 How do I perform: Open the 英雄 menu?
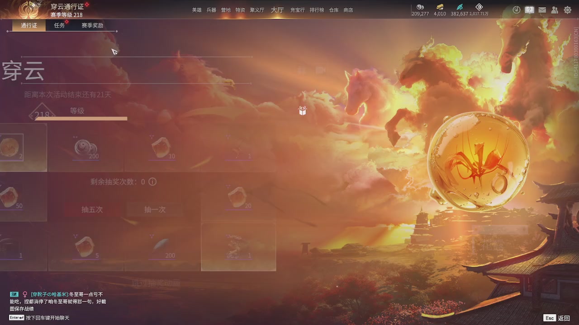coord(197,10)
